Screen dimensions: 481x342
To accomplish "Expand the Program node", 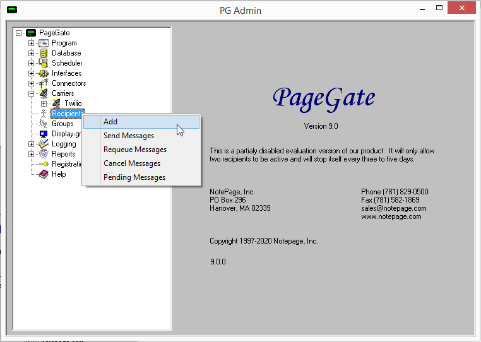I will [31, 43].
